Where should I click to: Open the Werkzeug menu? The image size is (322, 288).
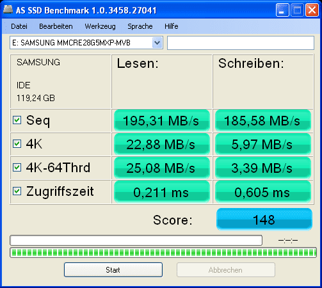(100, 26)
